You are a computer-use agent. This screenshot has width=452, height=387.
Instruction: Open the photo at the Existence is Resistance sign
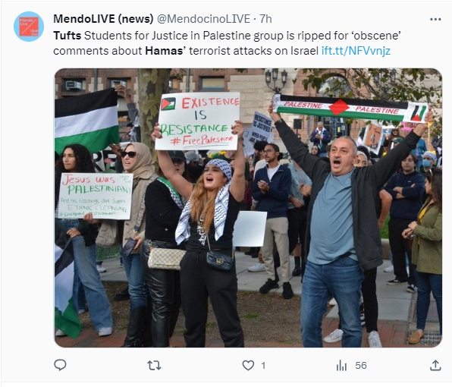[198, 121]
